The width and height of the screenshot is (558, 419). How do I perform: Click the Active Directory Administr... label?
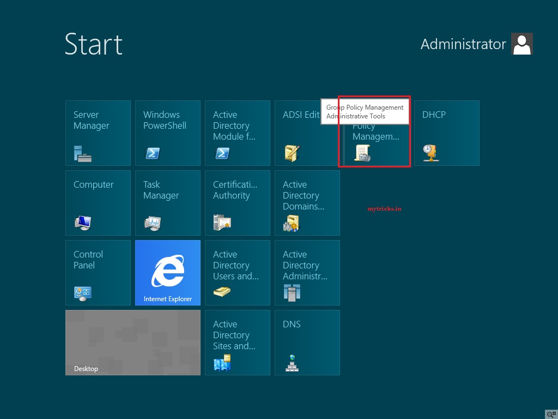coord(305,265)
